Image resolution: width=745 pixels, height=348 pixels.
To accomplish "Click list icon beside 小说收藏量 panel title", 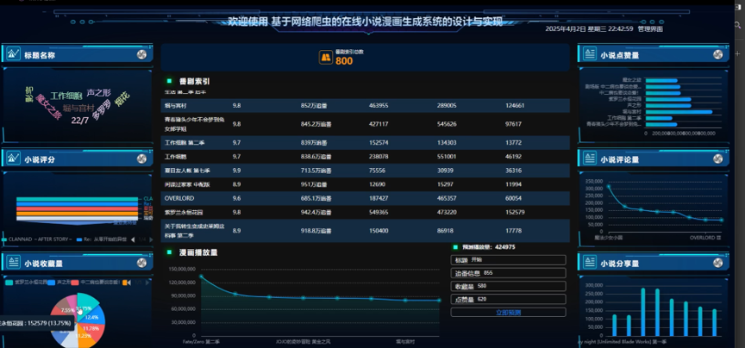I will click(x=13, y=263).
